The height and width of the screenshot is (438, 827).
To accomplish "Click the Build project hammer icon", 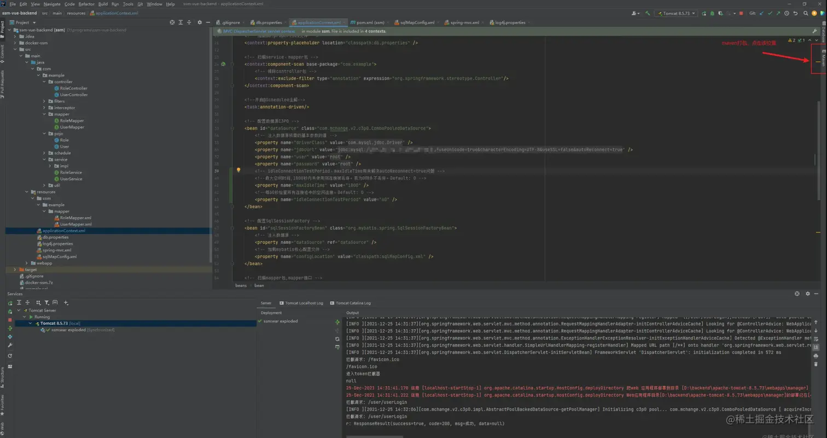I will [648, 13].
